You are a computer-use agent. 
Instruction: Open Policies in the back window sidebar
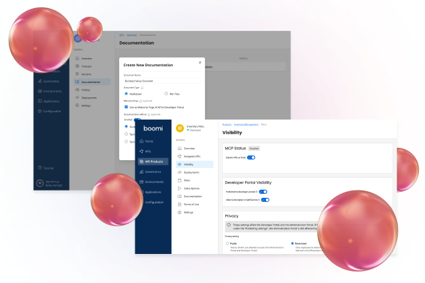click(87, 89)
